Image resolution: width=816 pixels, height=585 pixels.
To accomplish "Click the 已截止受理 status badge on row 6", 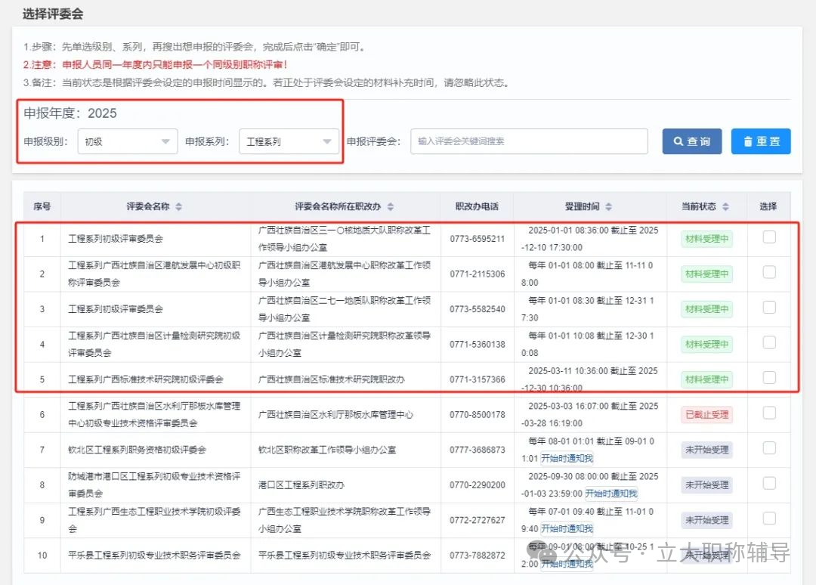I will click(706, 413).
